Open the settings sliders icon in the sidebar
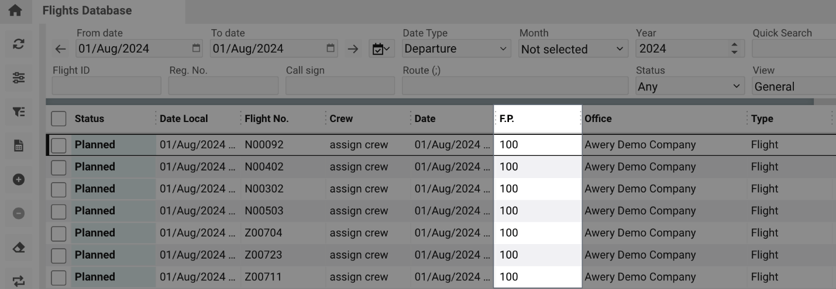The height and width of the screenshot is (289, 836). 18,79
